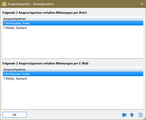Click the resize grip in dialog corner
The height and width of the screenshot is (120, 146).
click(x=144, y=118)
